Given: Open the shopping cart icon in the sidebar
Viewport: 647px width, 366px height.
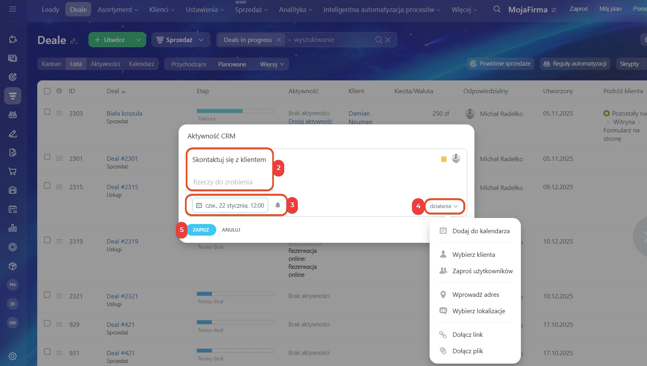Looking at the screenshot, I should coord(13,172).
